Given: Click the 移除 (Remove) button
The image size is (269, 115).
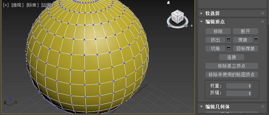Looking at the screenshot, I should (218, 31).
